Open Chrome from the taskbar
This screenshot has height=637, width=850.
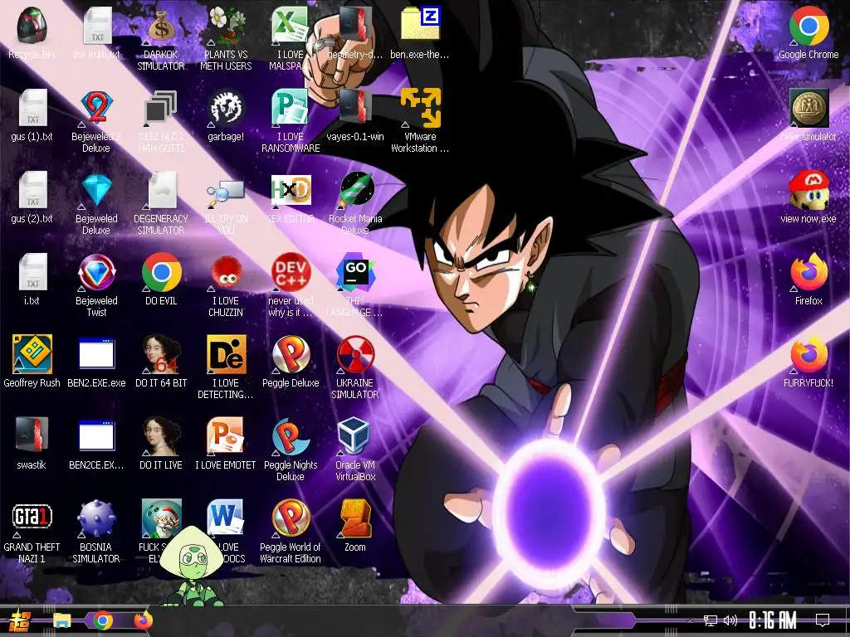coord(103,620)
